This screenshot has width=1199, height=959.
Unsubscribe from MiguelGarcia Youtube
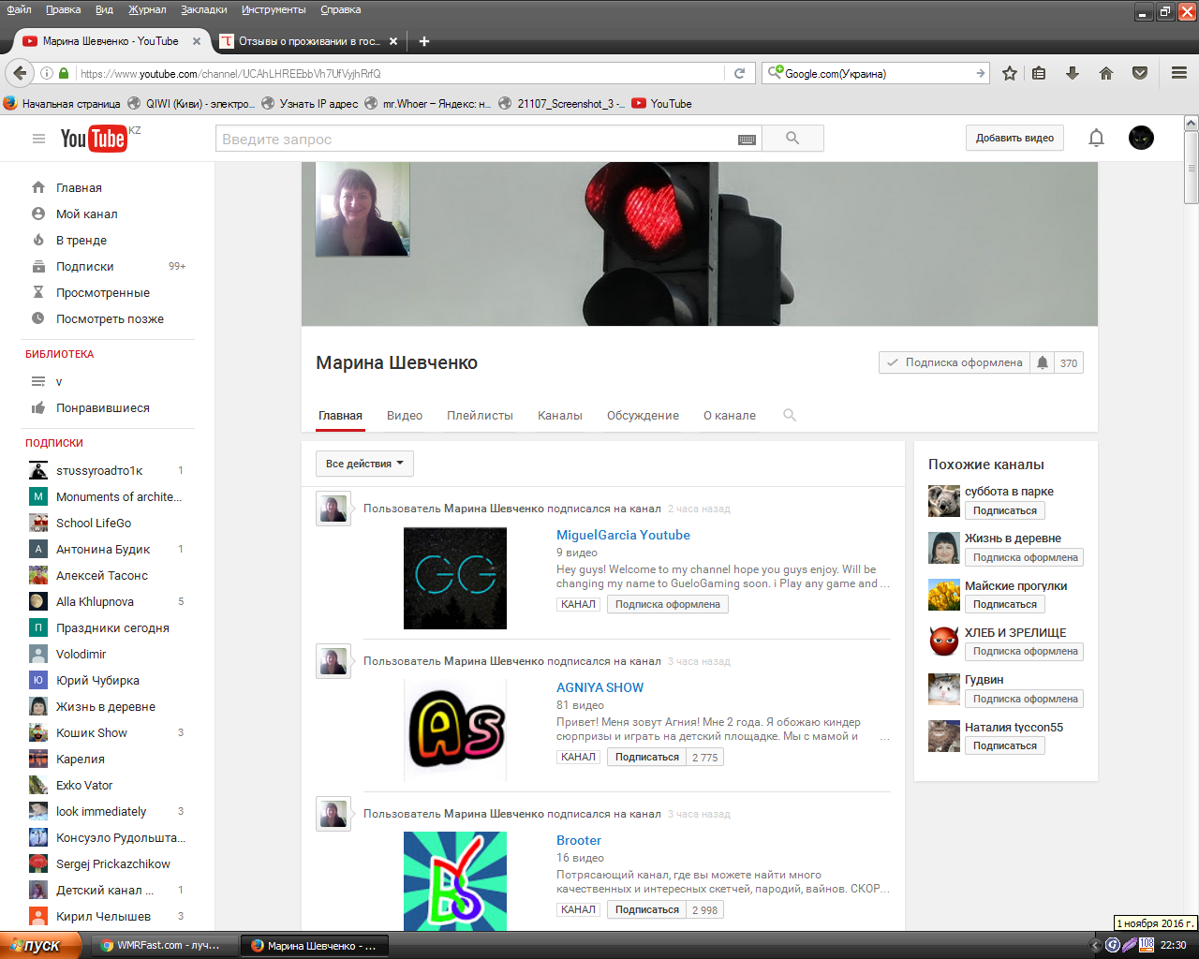coord(667,604)
